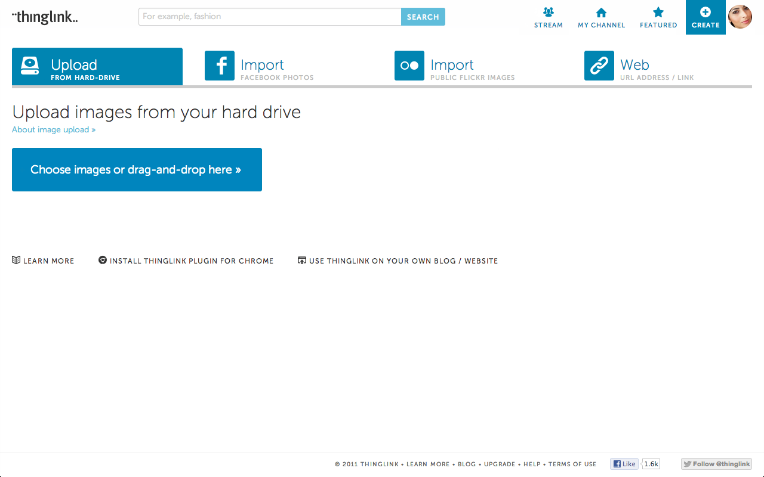Click the 'Upload images from your hard drive' heading
This screenshot has width=764, height=477.
click(156, 112)
